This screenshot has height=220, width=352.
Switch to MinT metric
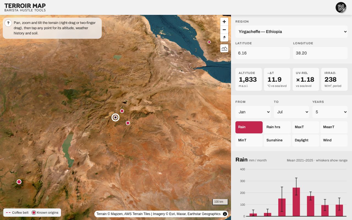(x=249, y=141)
